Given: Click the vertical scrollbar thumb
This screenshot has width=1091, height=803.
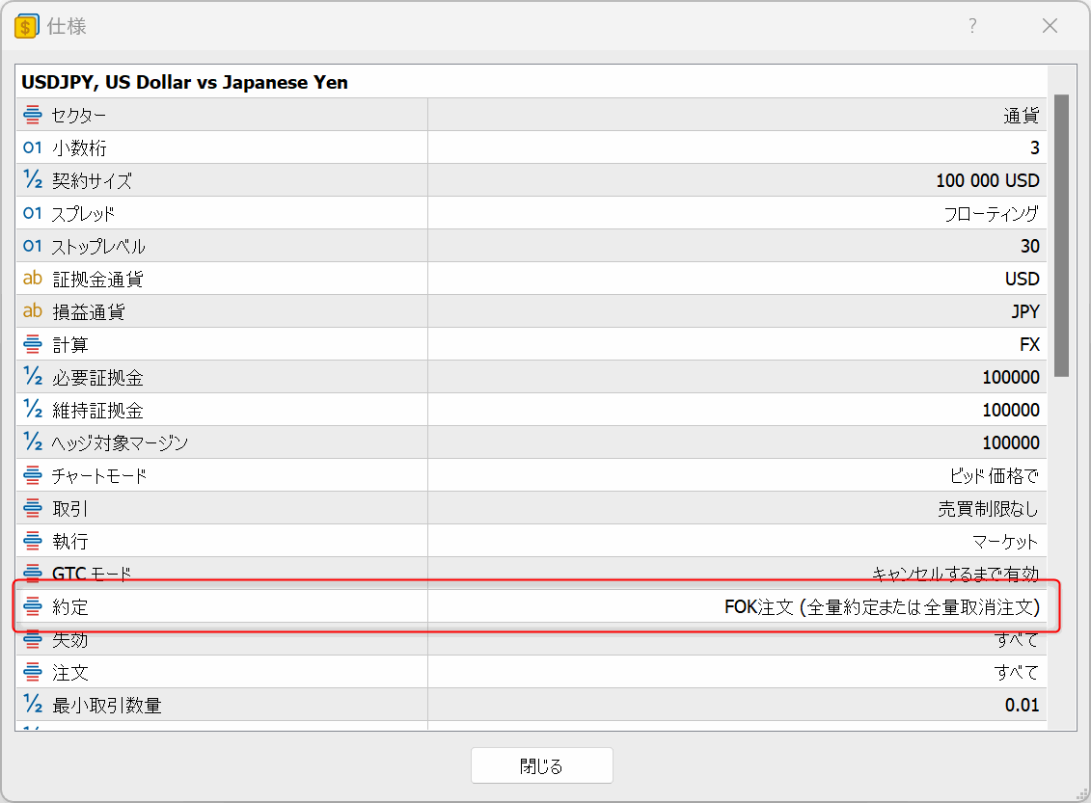Looking at the screenshot, I should tap(1061, 234).
